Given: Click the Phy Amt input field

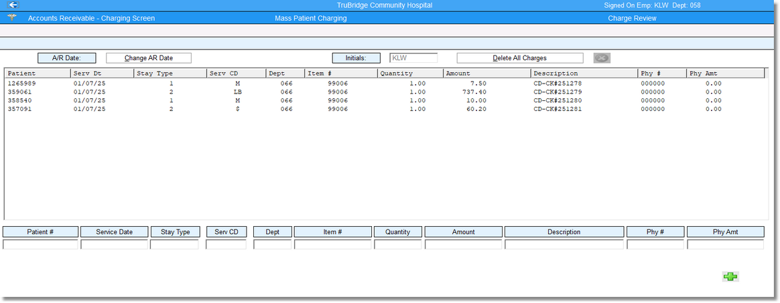Looking at the screenshot, I should pyautogui.click(x=725, y=244).
